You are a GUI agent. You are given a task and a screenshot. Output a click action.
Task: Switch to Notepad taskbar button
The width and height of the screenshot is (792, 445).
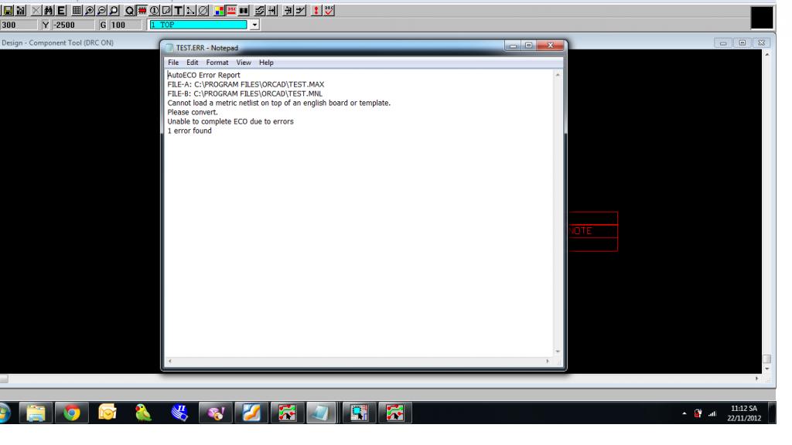321,413
